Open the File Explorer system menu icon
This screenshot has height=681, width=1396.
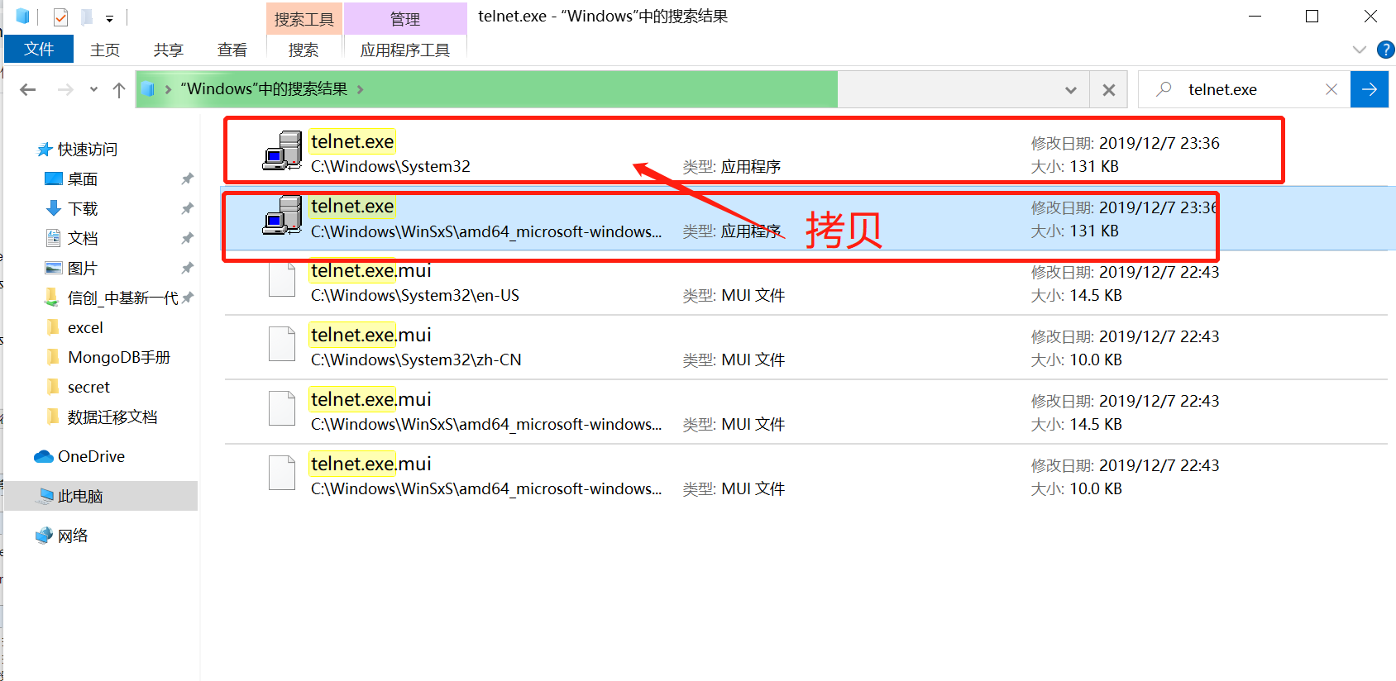point(22,17)
